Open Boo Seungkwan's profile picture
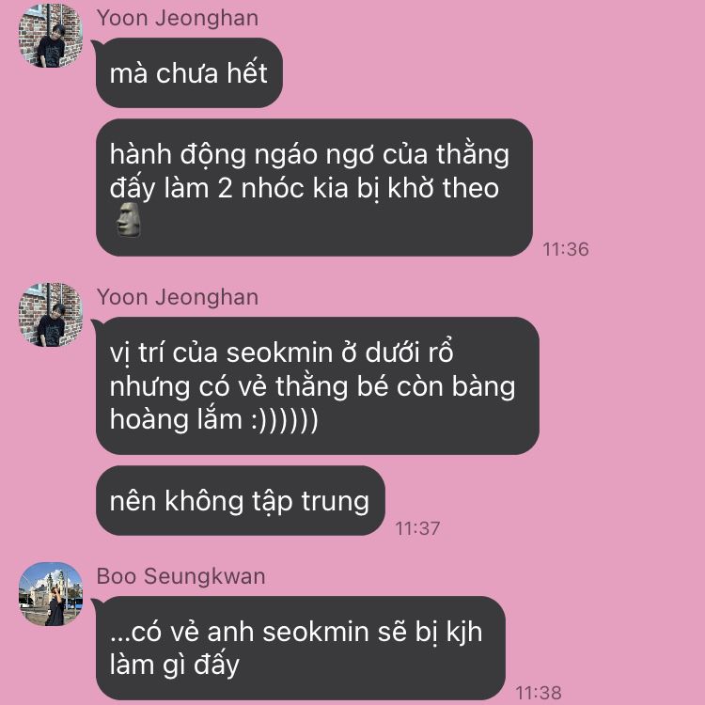 click(51, 594)
